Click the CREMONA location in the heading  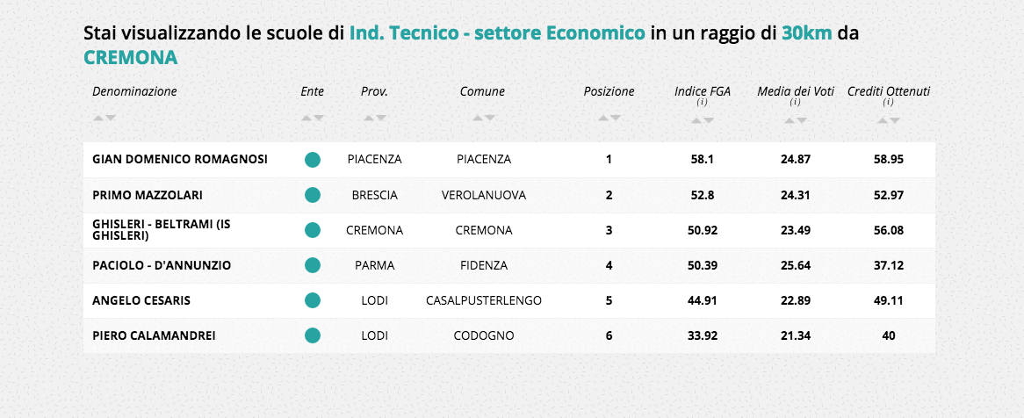(x=131, y=58)
